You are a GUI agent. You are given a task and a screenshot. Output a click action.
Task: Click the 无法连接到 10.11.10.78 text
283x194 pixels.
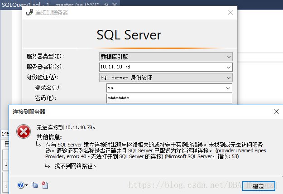pos(66,127)
